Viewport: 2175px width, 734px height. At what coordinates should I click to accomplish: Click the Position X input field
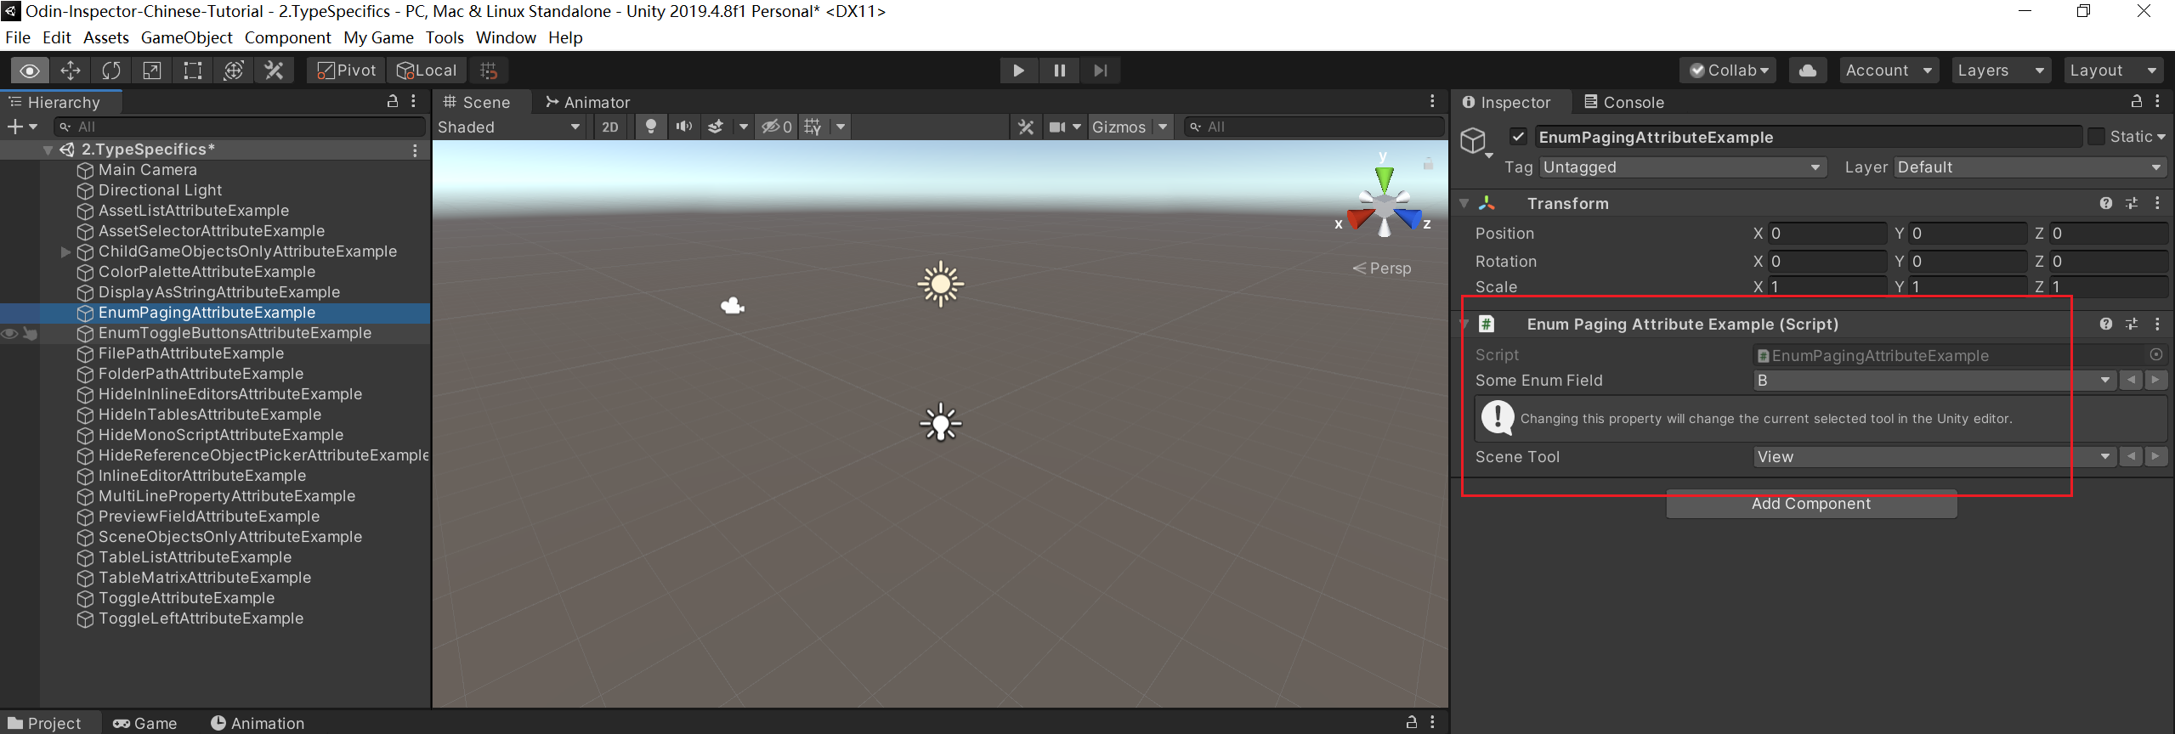(x=1827, y=234)
